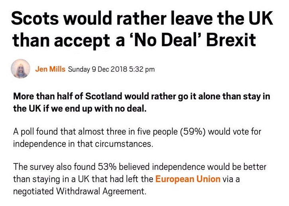Click the '5:32 pm' timestamp
Image resolution: width=289 pixels, height=206 pixels.
pos(142,69)
